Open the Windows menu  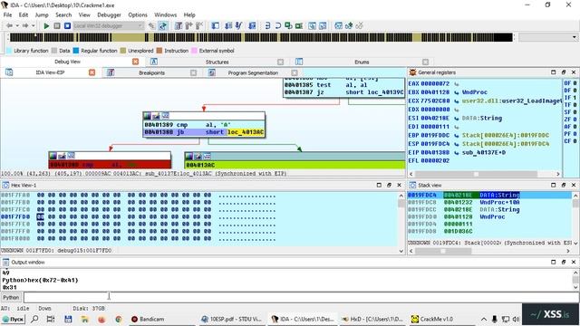coord(165,14)
